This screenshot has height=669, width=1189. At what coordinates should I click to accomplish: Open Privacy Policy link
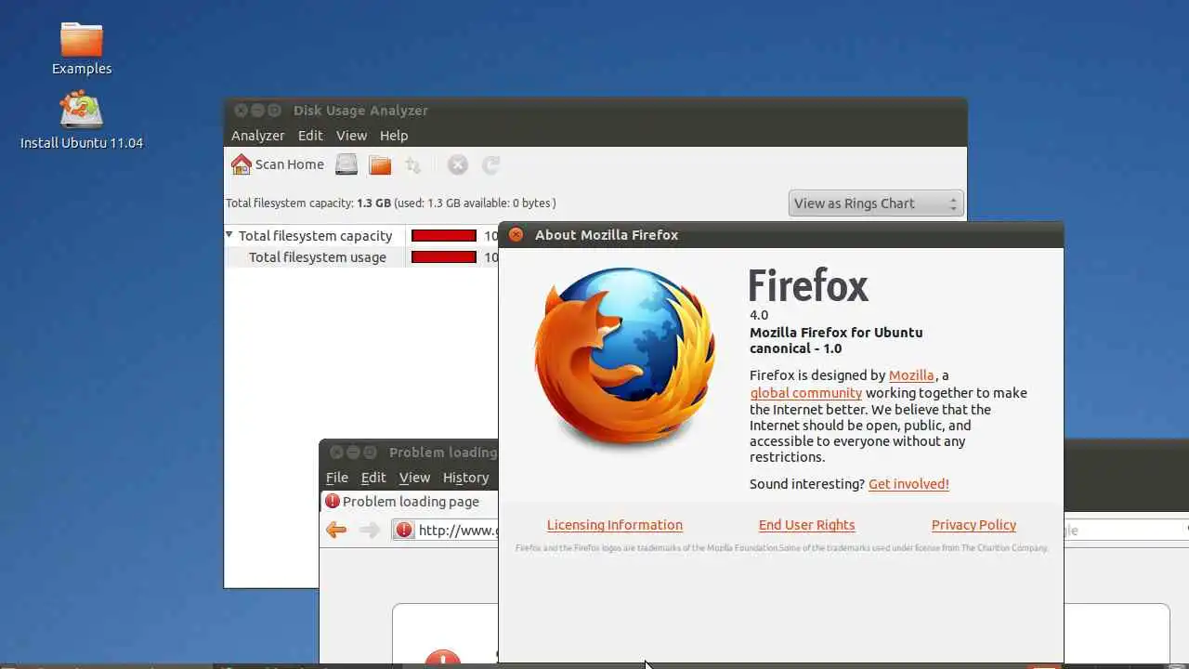(973, 525)
